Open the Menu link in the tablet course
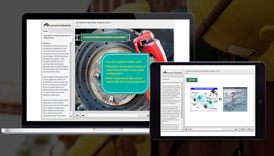This screenshot has width=274, height=156. point(187,73)
